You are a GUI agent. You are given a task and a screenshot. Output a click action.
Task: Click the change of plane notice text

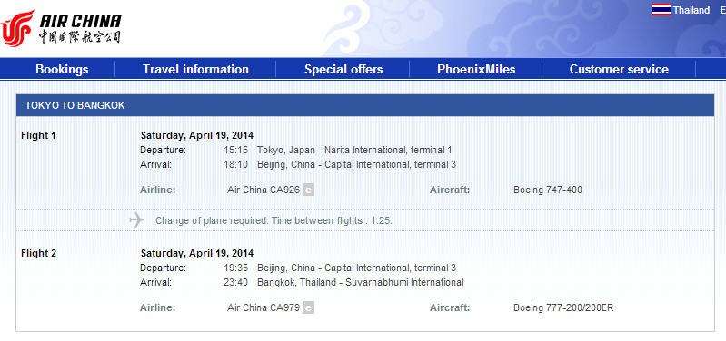click(x=273, y=221)
